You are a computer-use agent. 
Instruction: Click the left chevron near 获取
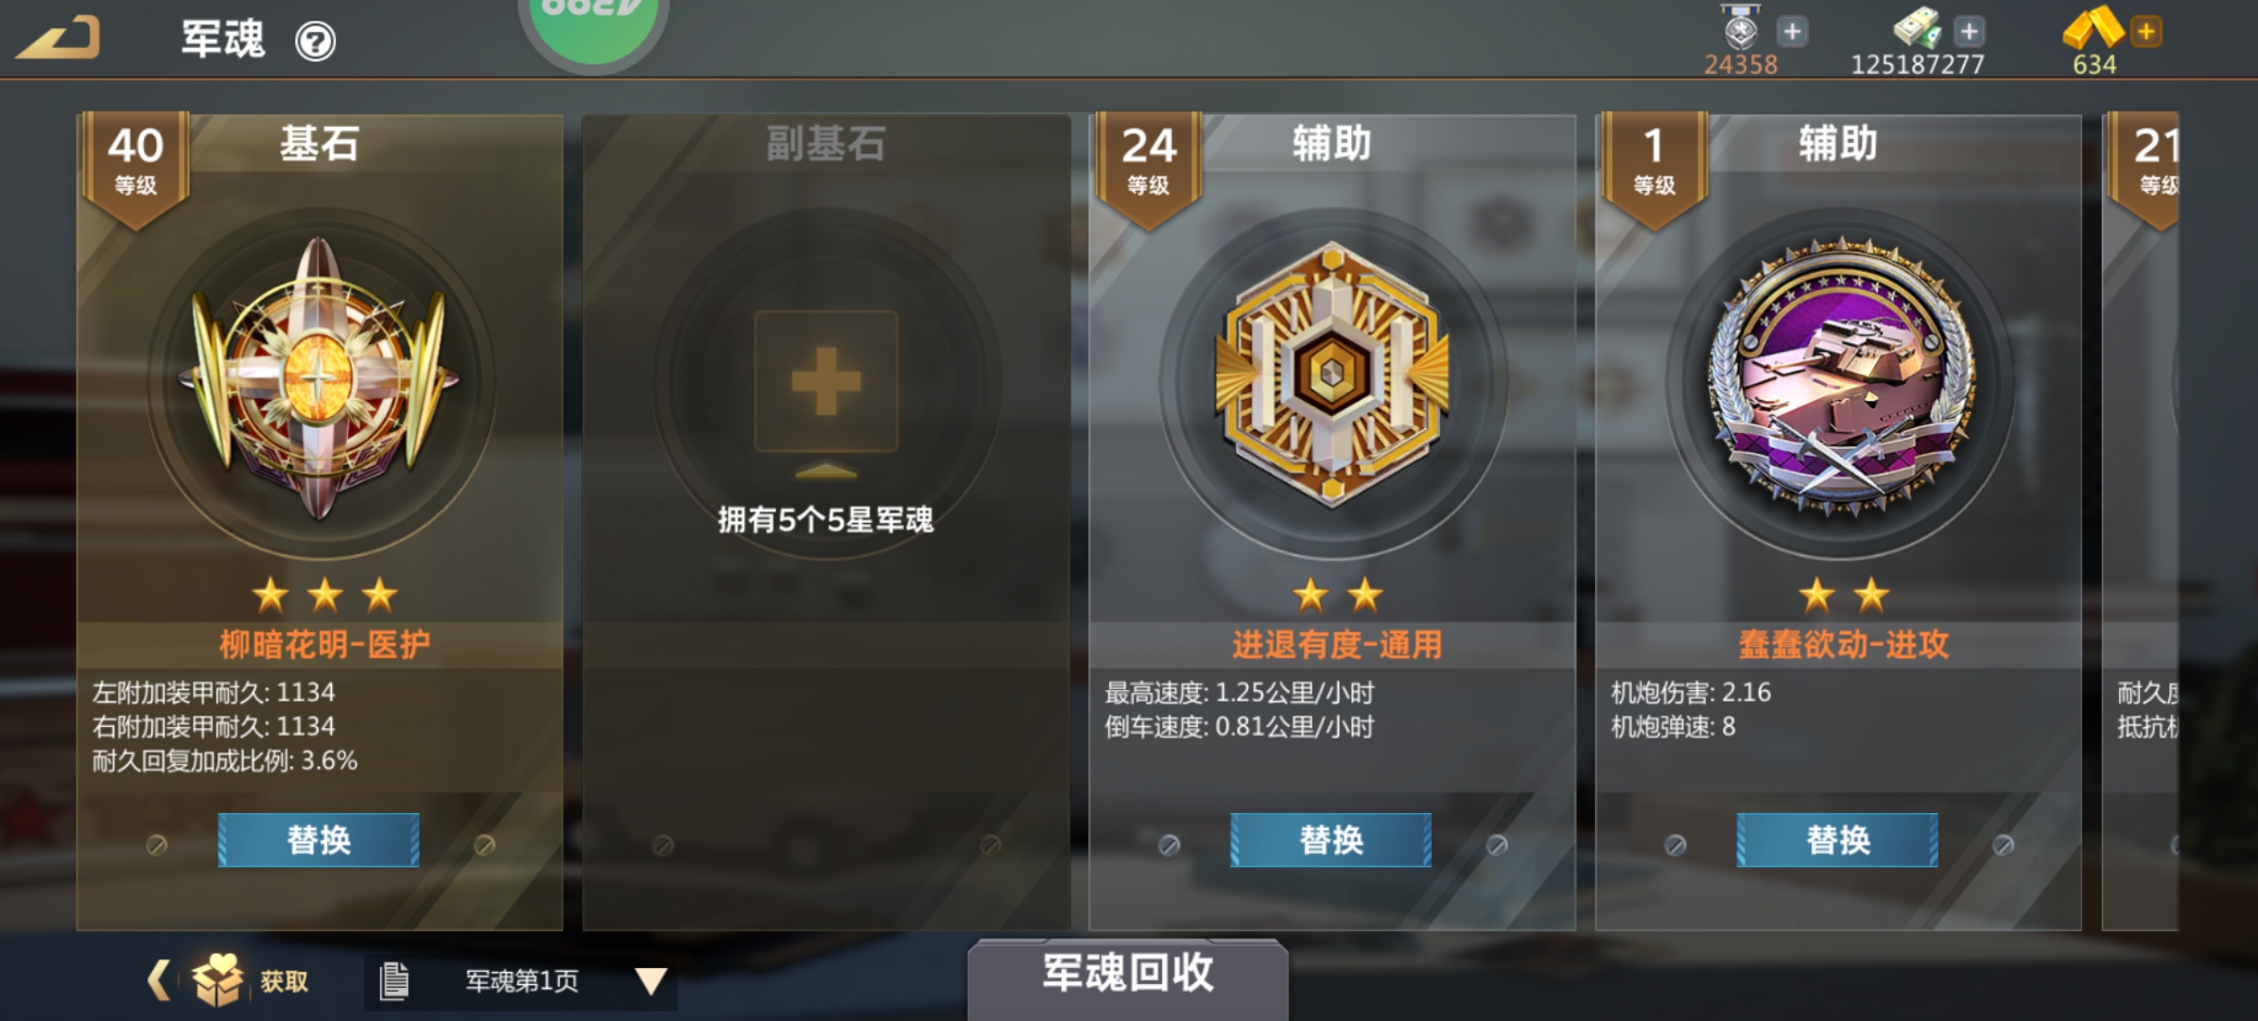pyautogui.click(x=159, y=979)
